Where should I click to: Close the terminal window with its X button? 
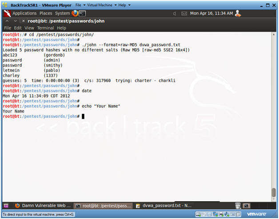(23, 21)
